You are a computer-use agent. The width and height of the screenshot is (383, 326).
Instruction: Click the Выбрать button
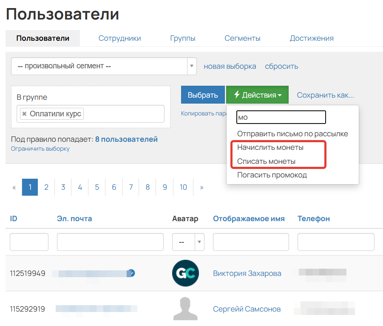click(203, 95)
